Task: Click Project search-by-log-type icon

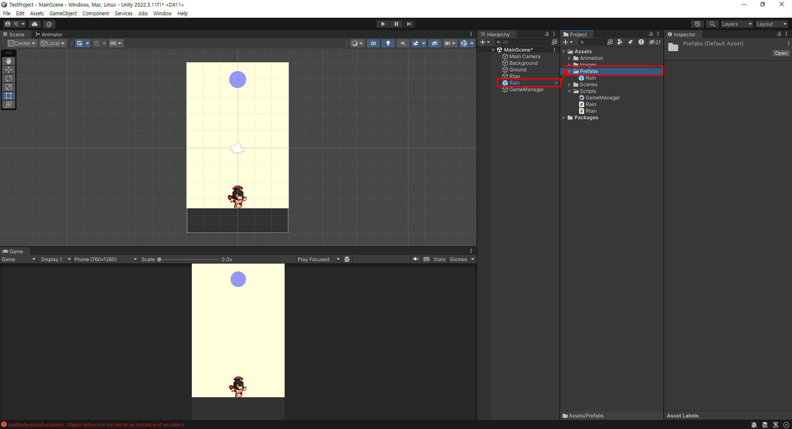Action: 641,42
